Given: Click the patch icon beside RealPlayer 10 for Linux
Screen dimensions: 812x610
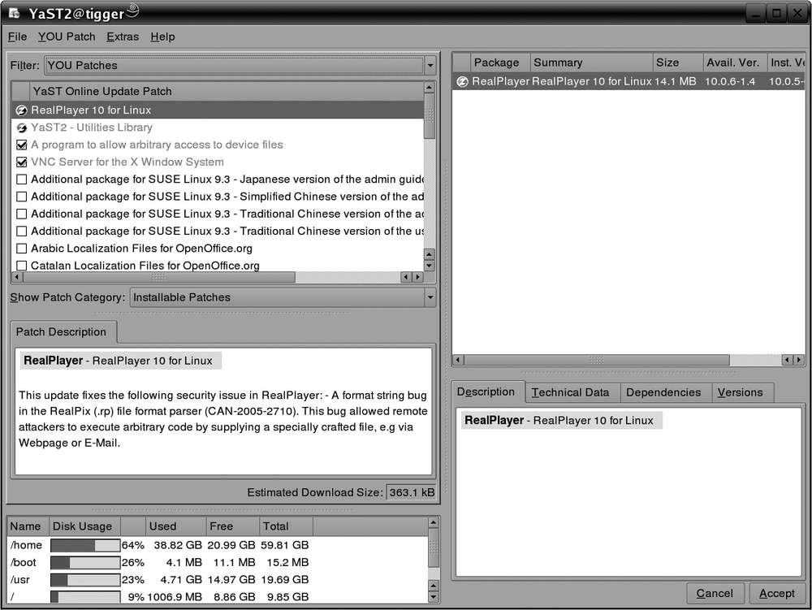Looking at the screenshot, I should pyautogui.click(x=21, y=110).
